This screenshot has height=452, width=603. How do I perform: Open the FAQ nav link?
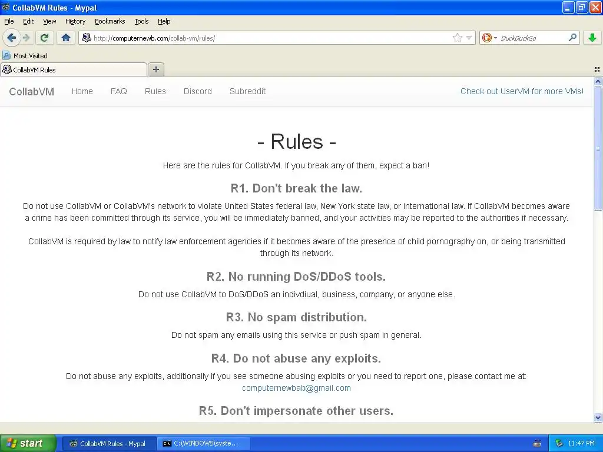(x=118, y=91)
